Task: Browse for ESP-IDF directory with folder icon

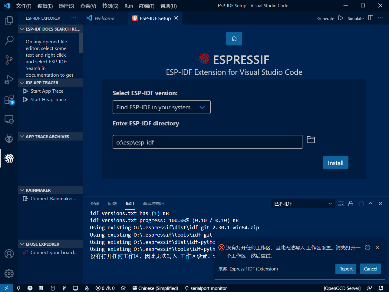Action: pyautogui.click(x=311, y=140)
